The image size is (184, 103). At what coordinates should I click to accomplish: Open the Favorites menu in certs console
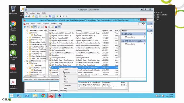[46, 24]
